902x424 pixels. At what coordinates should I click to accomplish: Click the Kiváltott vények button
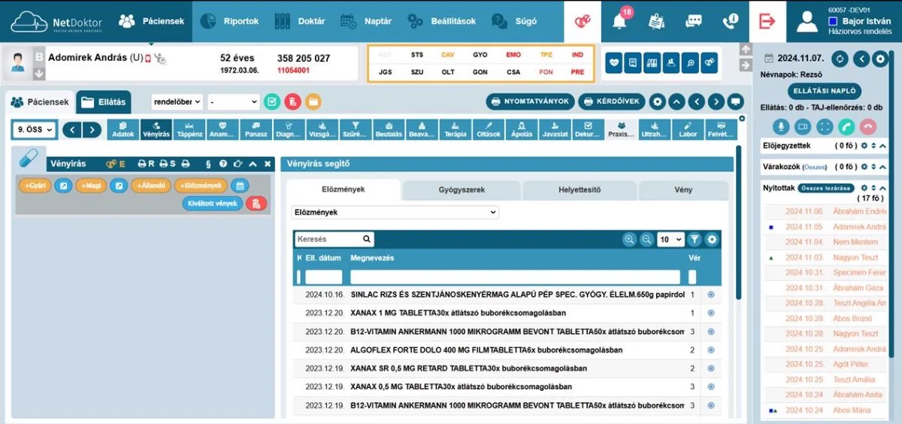point(213,203)
